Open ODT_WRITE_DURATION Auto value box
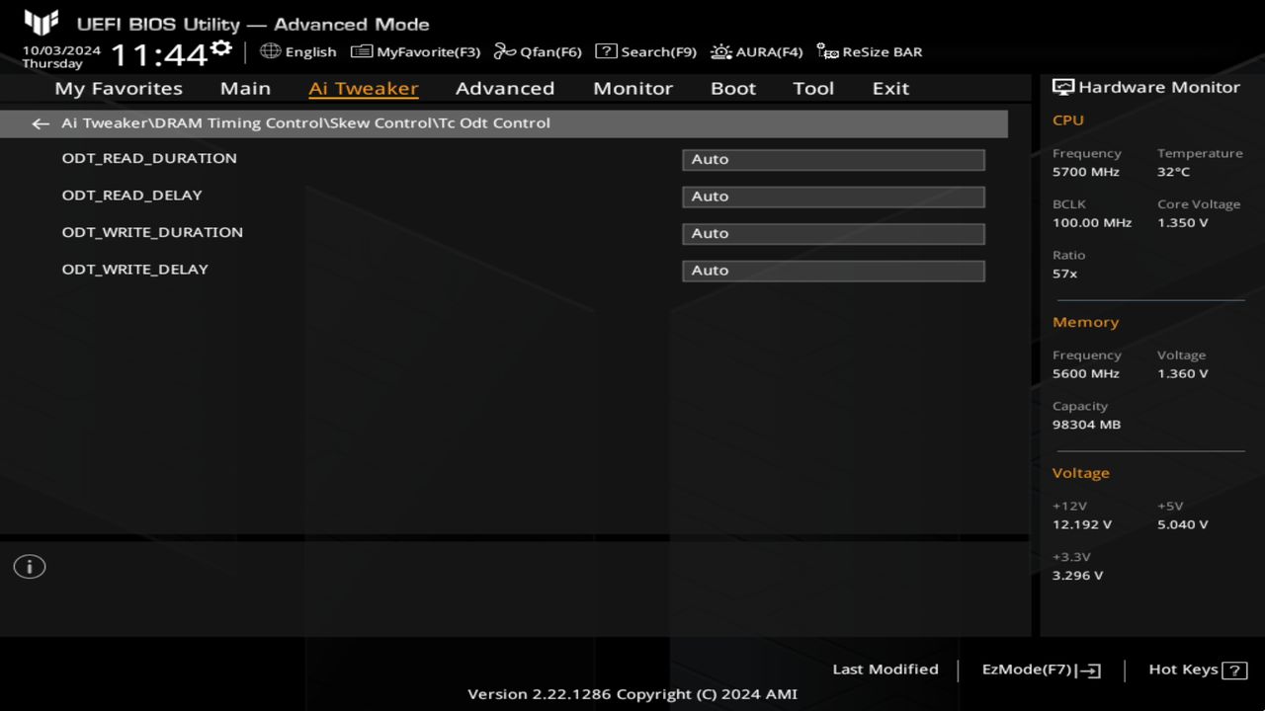1265x711 pixels. coord(833,234)
